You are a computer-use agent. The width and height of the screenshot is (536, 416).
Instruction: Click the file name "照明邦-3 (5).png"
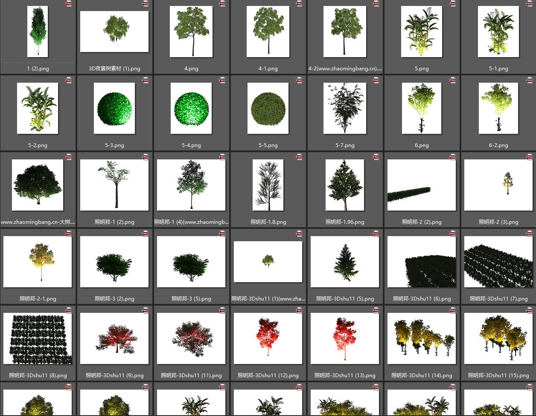coord(191,299)
